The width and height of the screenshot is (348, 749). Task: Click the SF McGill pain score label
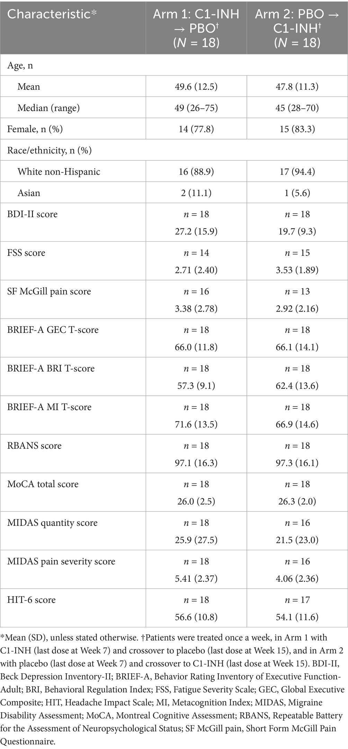click(49, 291)
